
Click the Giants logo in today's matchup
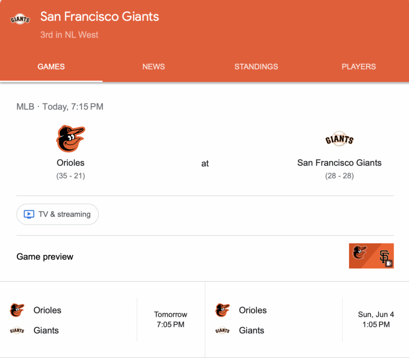(x=339, y=139)
